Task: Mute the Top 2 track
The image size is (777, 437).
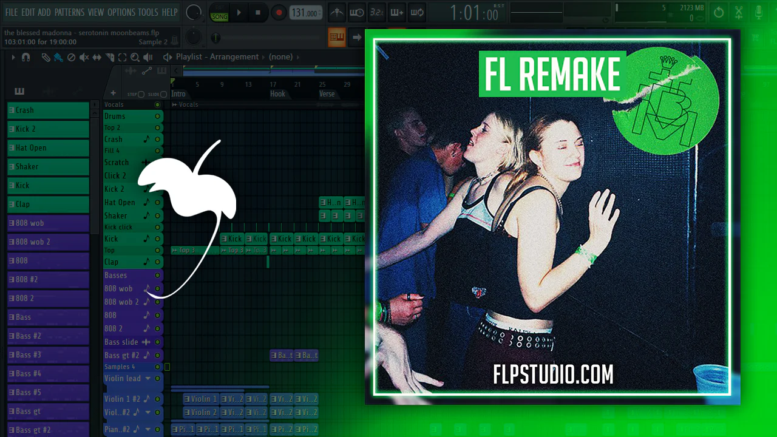Action: [158, 127]
